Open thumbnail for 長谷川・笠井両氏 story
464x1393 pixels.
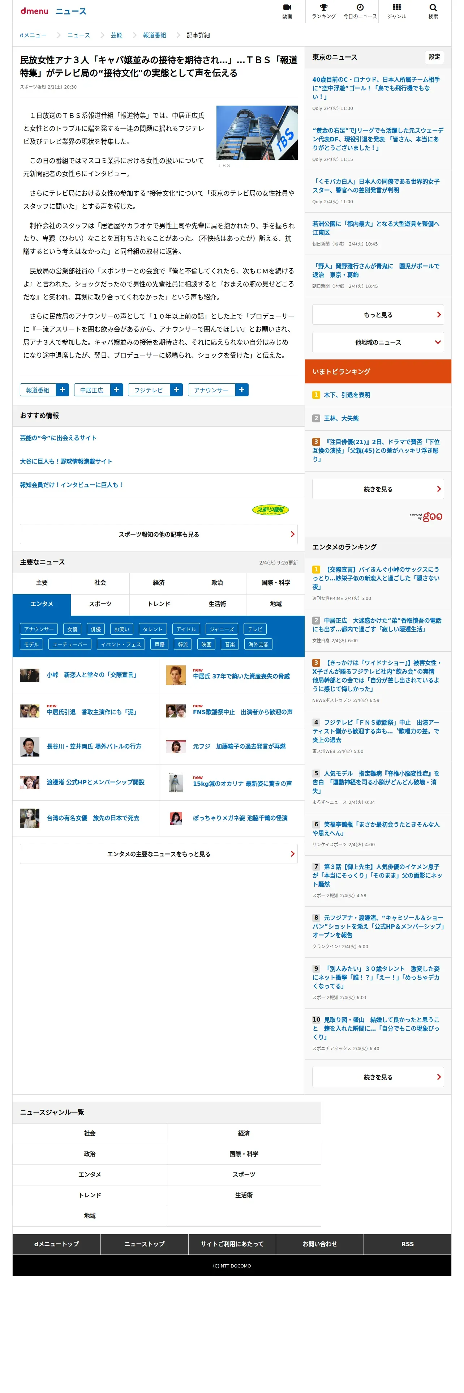tap(30, 746)
